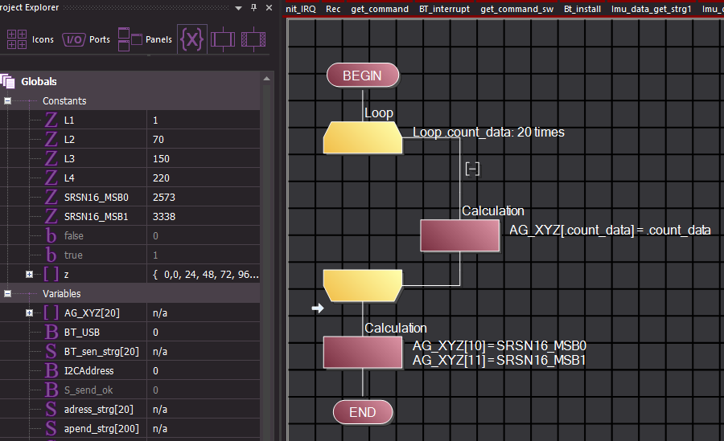Open the Icons view in Project Explorer

[x=31, y=39]
